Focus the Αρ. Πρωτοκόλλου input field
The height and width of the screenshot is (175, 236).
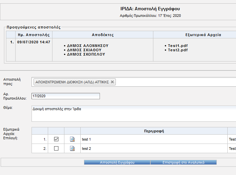[66, 96]
